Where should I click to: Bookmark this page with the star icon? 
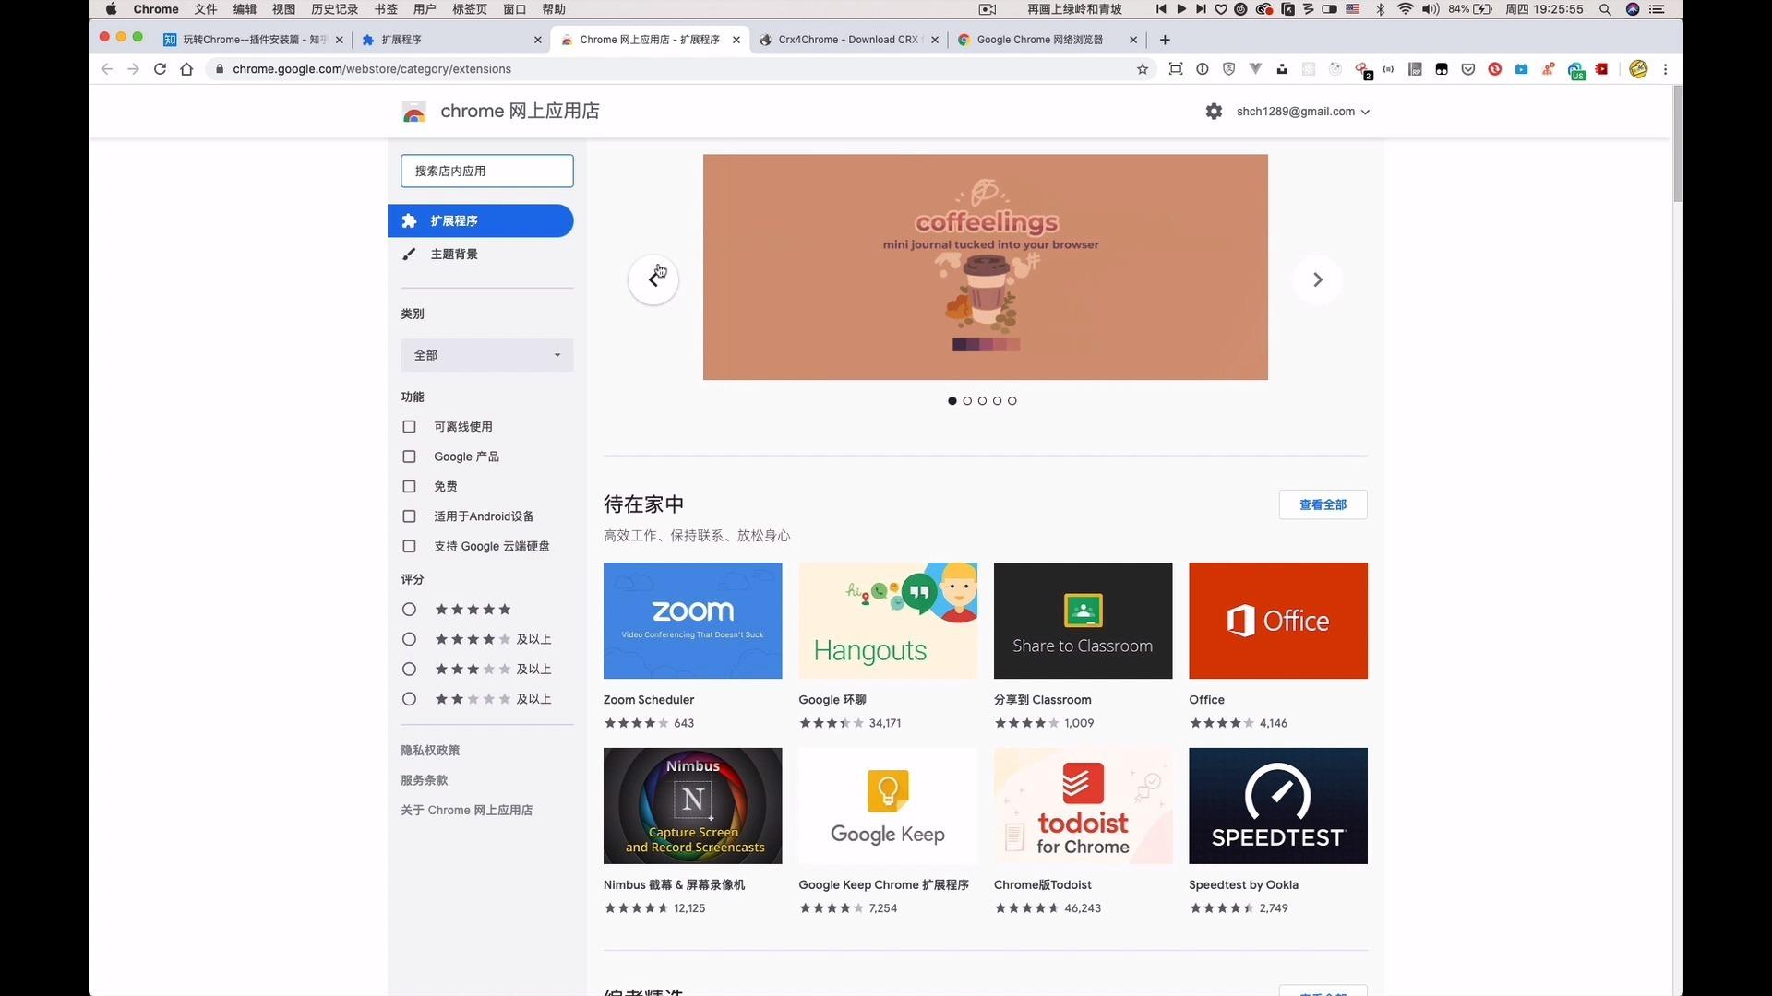(x=1143, y=69)
